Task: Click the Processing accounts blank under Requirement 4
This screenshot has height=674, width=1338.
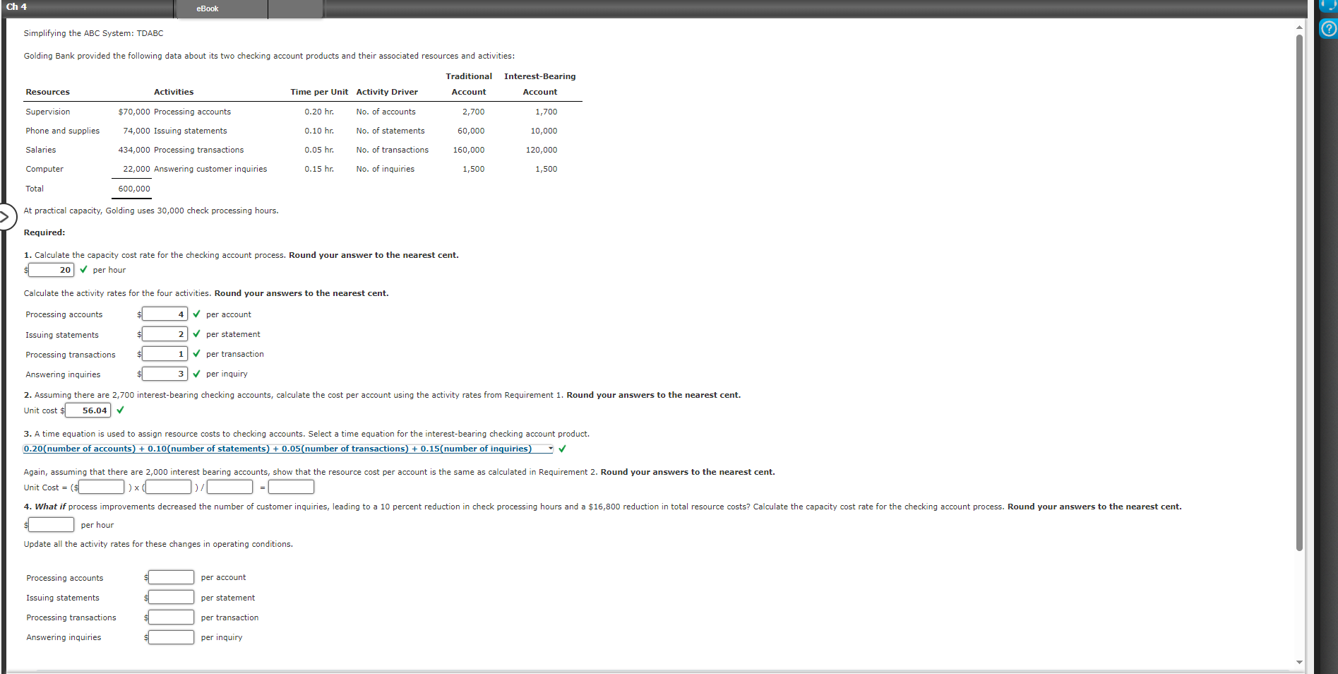Action: tap(170, 577)
